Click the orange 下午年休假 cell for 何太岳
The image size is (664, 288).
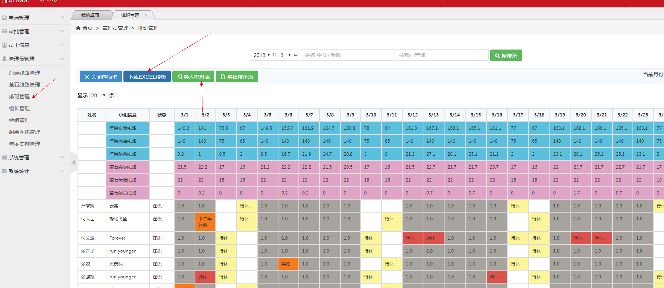pyautogui.click(x=205, y=222)
